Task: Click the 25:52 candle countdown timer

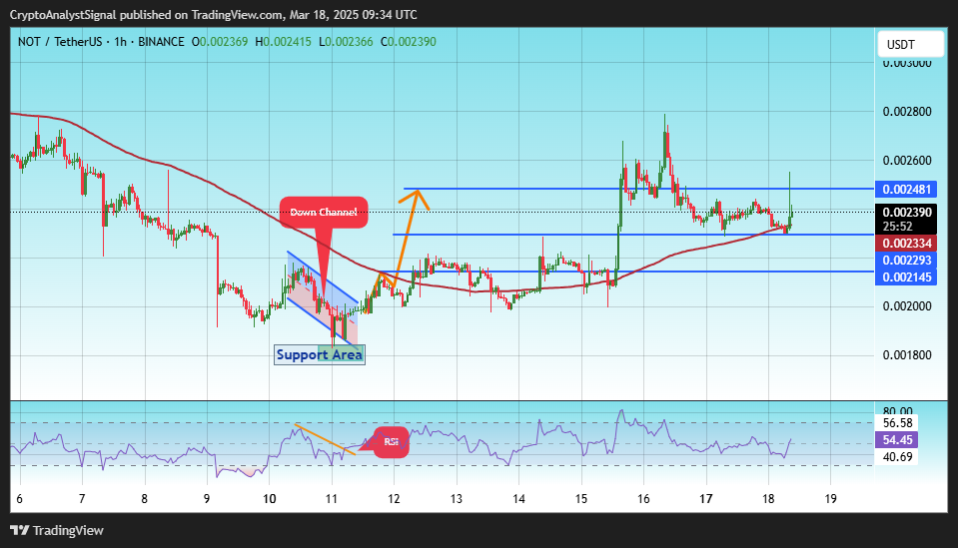Action: (x=897, y=227)
